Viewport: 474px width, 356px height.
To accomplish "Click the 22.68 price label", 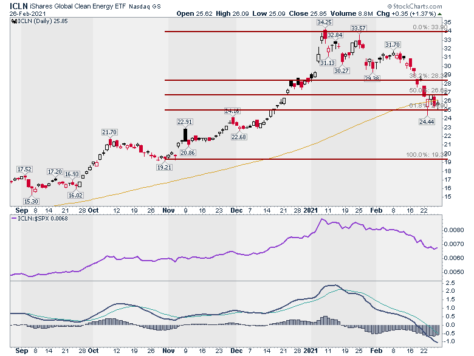I will coord(239,137).
